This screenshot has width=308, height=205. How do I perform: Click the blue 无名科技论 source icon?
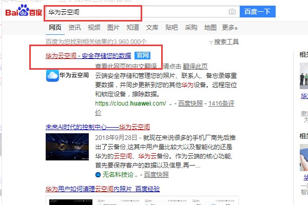tap(98, 175)
